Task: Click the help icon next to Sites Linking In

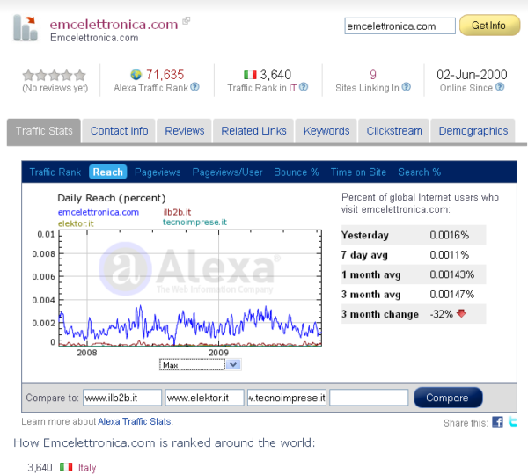Action: coord(407,87)
